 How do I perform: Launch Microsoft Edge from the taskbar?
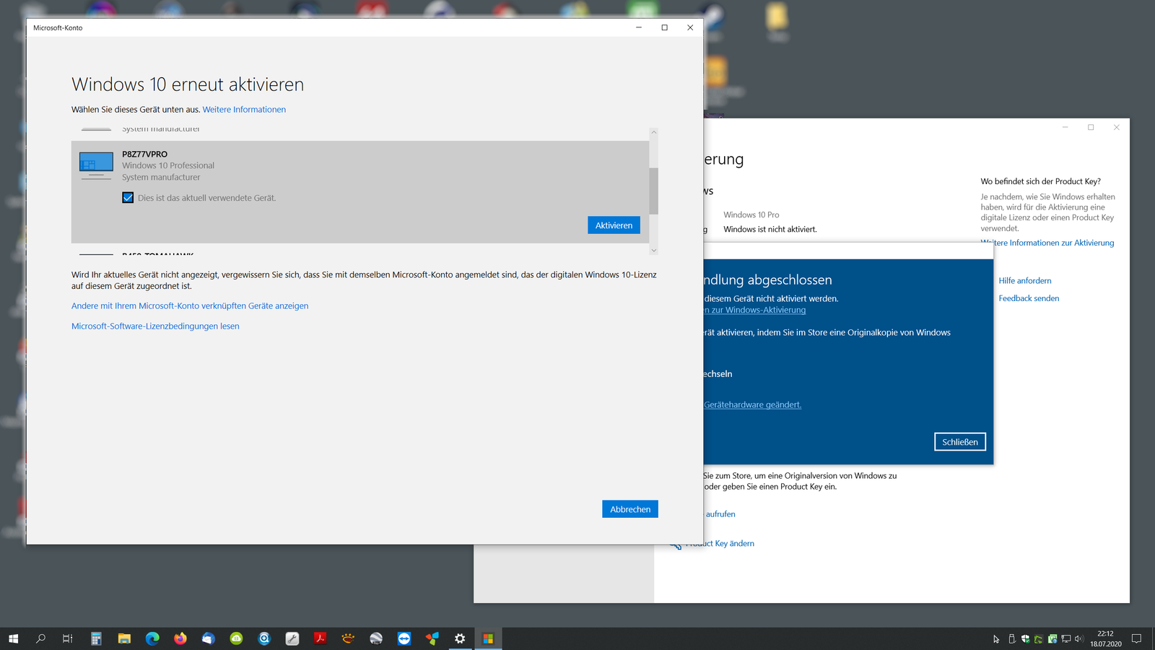point(152,638)
